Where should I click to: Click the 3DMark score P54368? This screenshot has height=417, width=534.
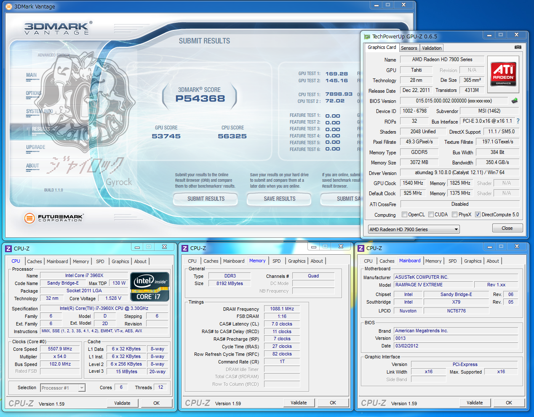point(200,99)
